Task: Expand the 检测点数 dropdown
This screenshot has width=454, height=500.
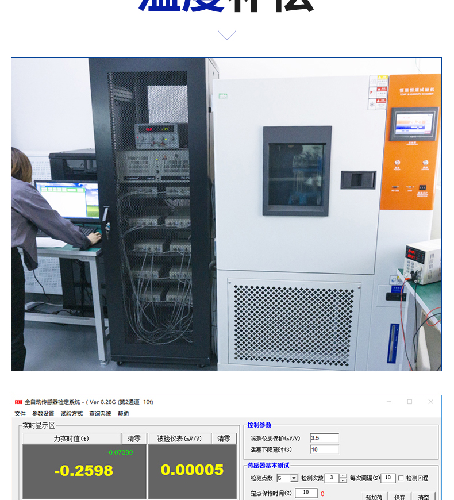Action: (x=294, y=478)
